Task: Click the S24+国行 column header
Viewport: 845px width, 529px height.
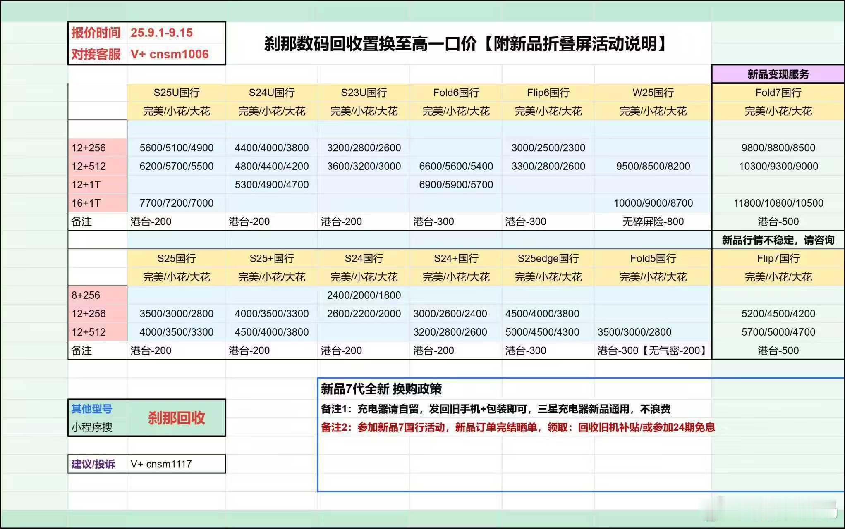Action: 456,259
